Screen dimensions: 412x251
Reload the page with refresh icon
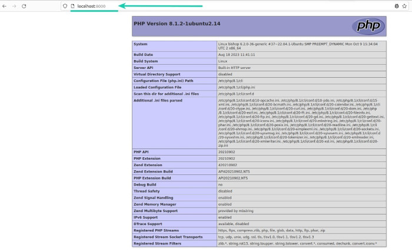point(24,6)
